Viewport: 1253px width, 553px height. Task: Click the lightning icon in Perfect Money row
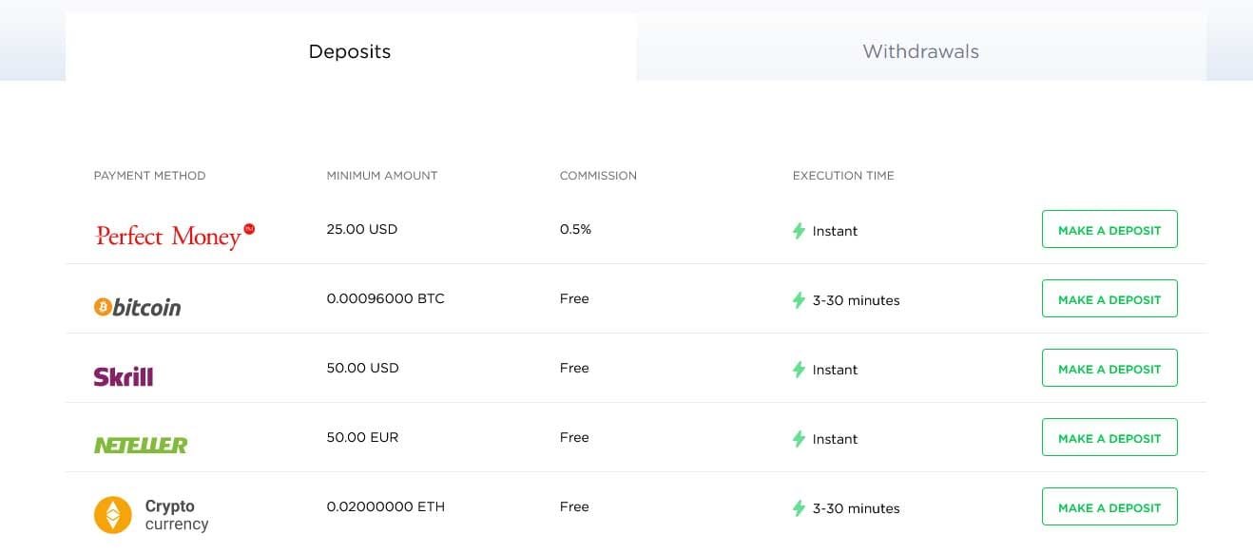[799, 231]
